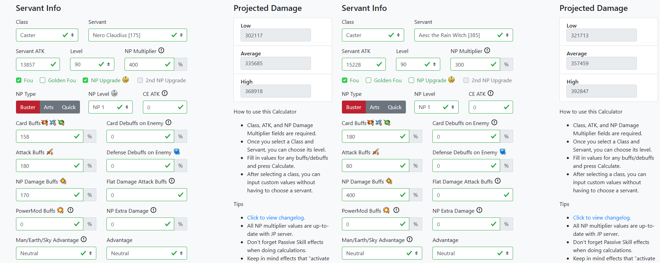Click Flat Damage Attack Buffs info icon, Aesc panel
660x263 pixels.
(498, 181)
